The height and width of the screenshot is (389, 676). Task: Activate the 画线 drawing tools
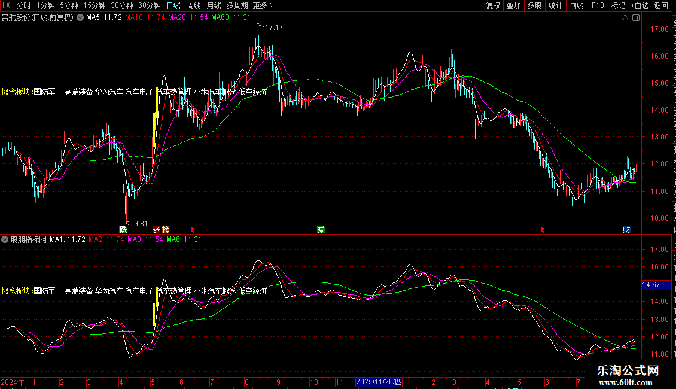577,5
